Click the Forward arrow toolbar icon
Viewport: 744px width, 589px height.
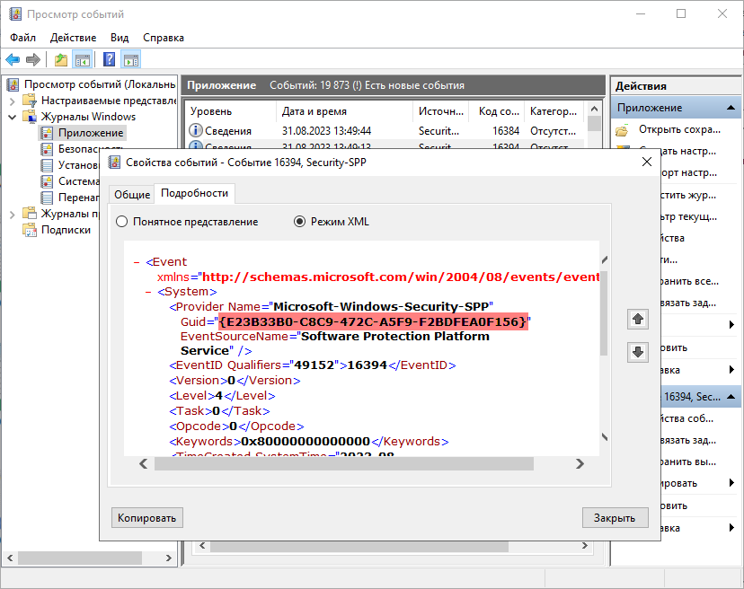pos(32,60)
